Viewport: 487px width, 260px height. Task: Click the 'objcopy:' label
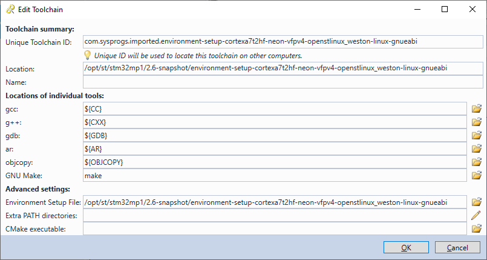(x=19, y=162)
